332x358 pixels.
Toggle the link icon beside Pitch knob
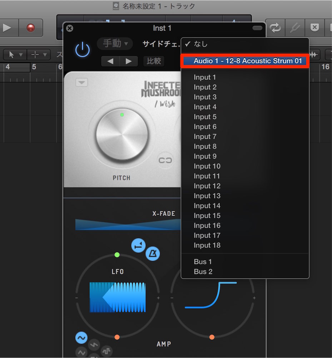[x=165, y=160]
